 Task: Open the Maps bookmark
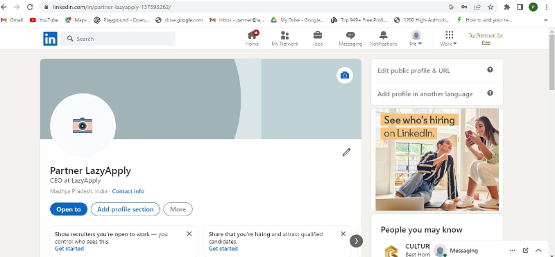[76, 20]
